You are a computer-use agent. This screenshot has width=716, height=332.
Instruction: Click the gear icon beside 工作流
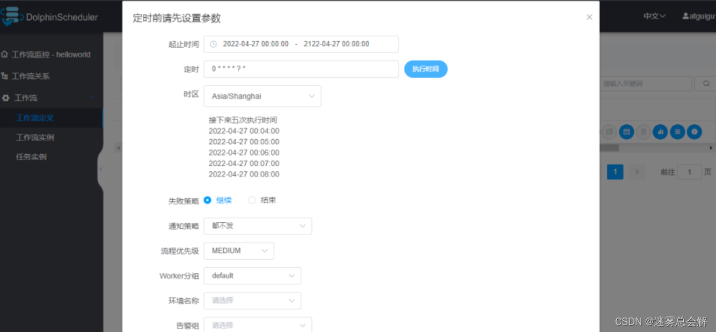6,98
